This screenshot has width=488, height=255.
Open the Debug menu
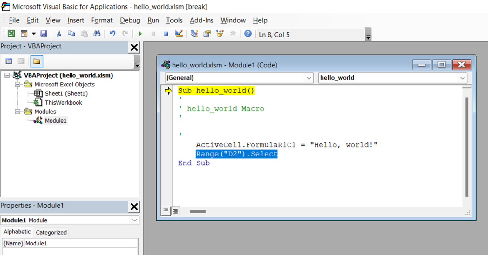click(x=130, y=20)
